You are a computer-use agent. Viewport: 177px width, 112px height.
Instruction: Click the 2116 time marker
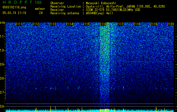(x=103, y=24)
